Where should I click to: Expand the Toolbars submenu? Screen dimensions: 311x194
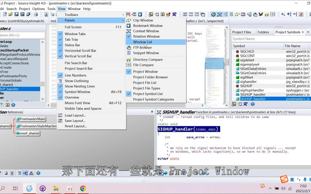(92, 15)
